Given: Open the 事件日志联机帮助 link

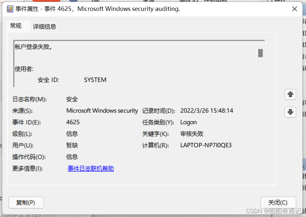Looking at the screenshot, I should pos(91,169).
